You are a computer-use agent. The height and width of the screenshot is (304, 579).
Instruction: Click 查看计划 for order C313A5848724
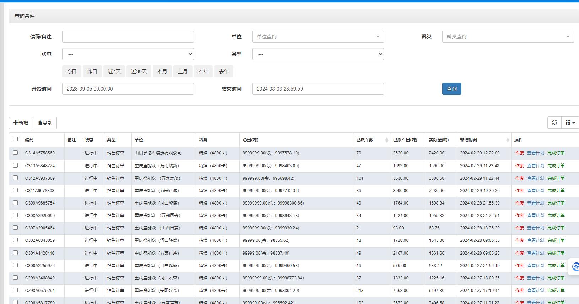[535, 166]
